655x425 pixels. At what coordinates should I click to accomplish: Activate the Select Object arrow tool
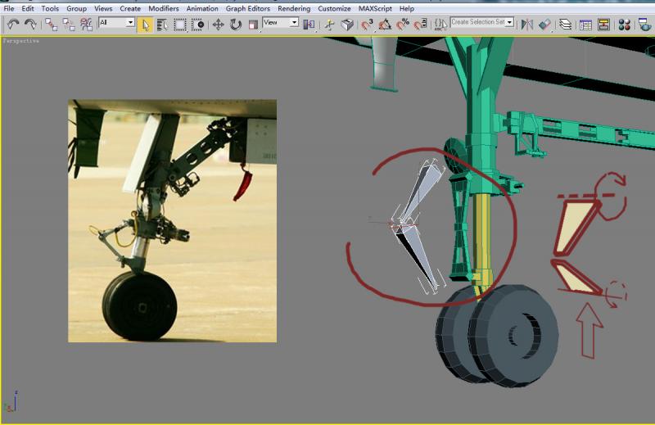click(145, 25)
